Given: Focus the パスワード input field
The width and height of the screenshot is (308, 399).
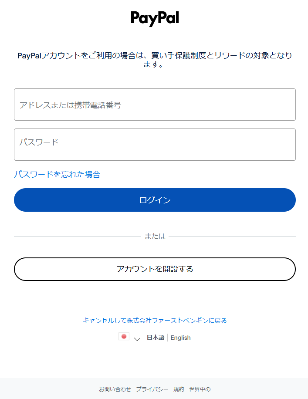Looking at the screenshot, I should tap(155, 145).
